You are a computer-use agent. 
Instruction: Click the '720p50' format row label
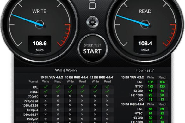point(33,97)
